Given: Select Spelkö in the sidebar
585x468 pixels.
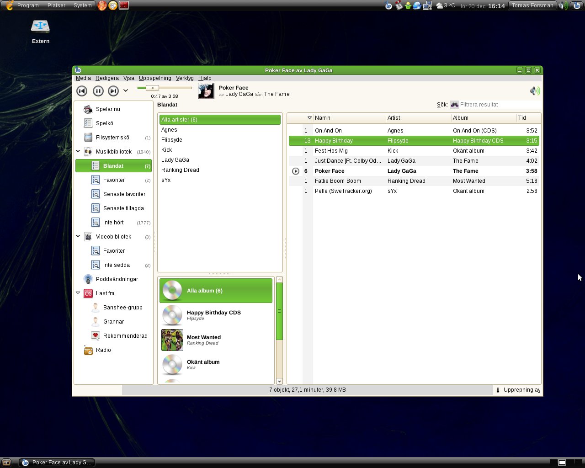Looking at the screenshot, I should [x=113, y=123].
